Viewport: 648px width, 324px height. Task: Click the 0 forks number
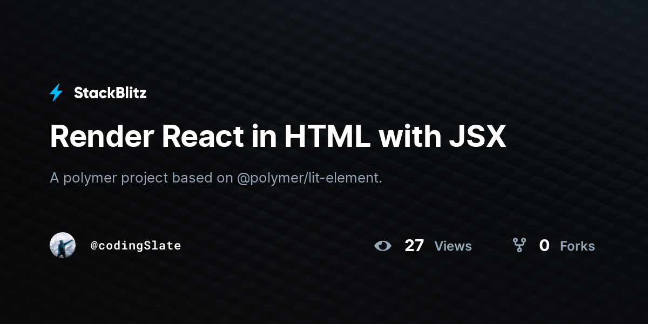pyautogui.click(x=544, y=246)
